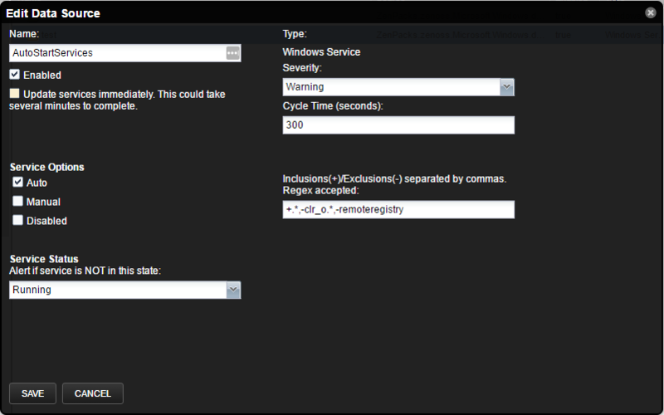
Task: Click the 'Severity:' label
Action: 302,68
